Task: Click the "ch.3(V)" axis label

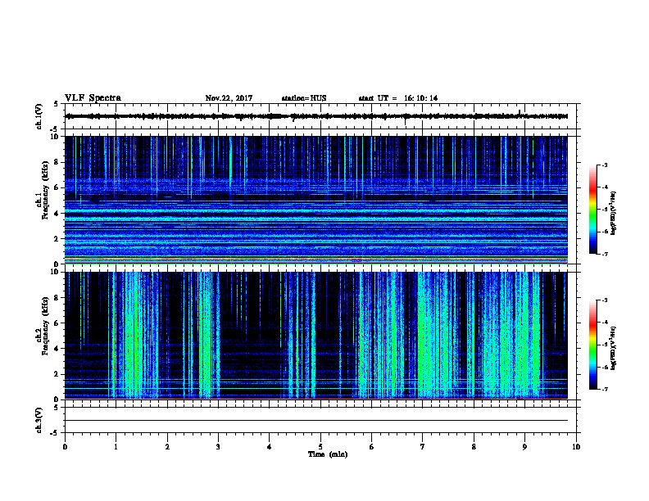Action: tap(39, 420)
